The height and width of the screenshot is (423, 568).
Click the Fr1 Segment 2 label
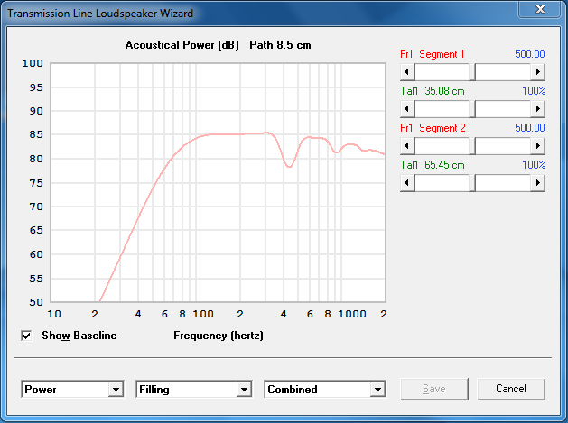[433, 128]
